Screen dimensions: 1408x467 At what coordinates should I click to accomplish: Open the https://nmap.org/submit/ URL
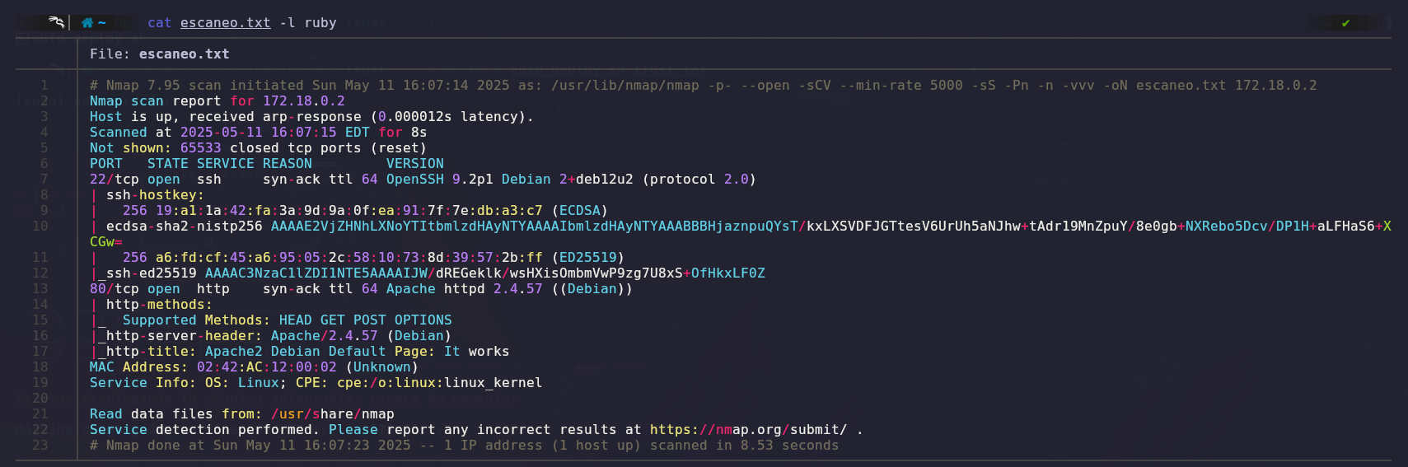[748, 430]
